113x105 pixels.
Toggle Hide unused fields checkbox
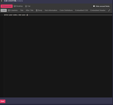(x=94, y=6)
